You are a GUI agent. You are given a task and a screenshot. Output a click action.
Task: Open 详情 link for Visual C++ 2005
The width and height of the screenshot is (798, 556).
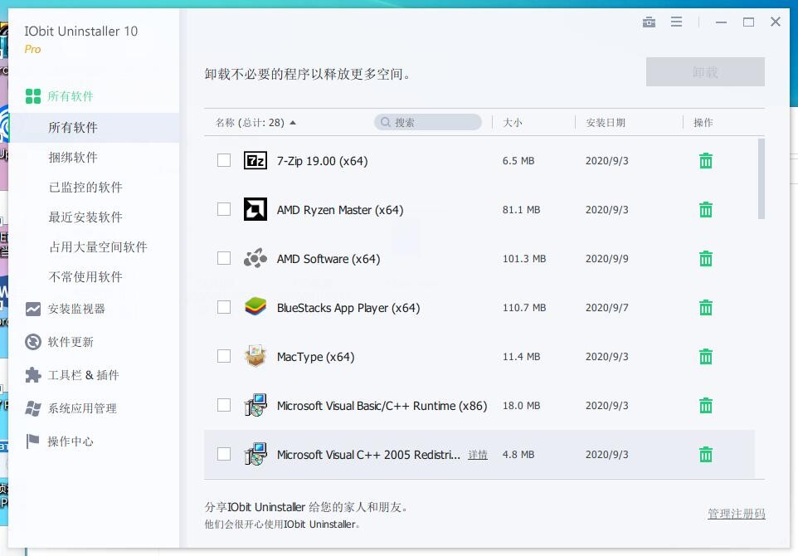[x=478, y=455]
